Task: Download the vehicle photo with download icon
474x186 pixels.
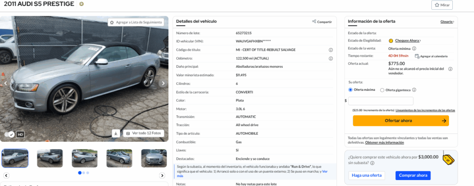Action: [x=116, y=133]
